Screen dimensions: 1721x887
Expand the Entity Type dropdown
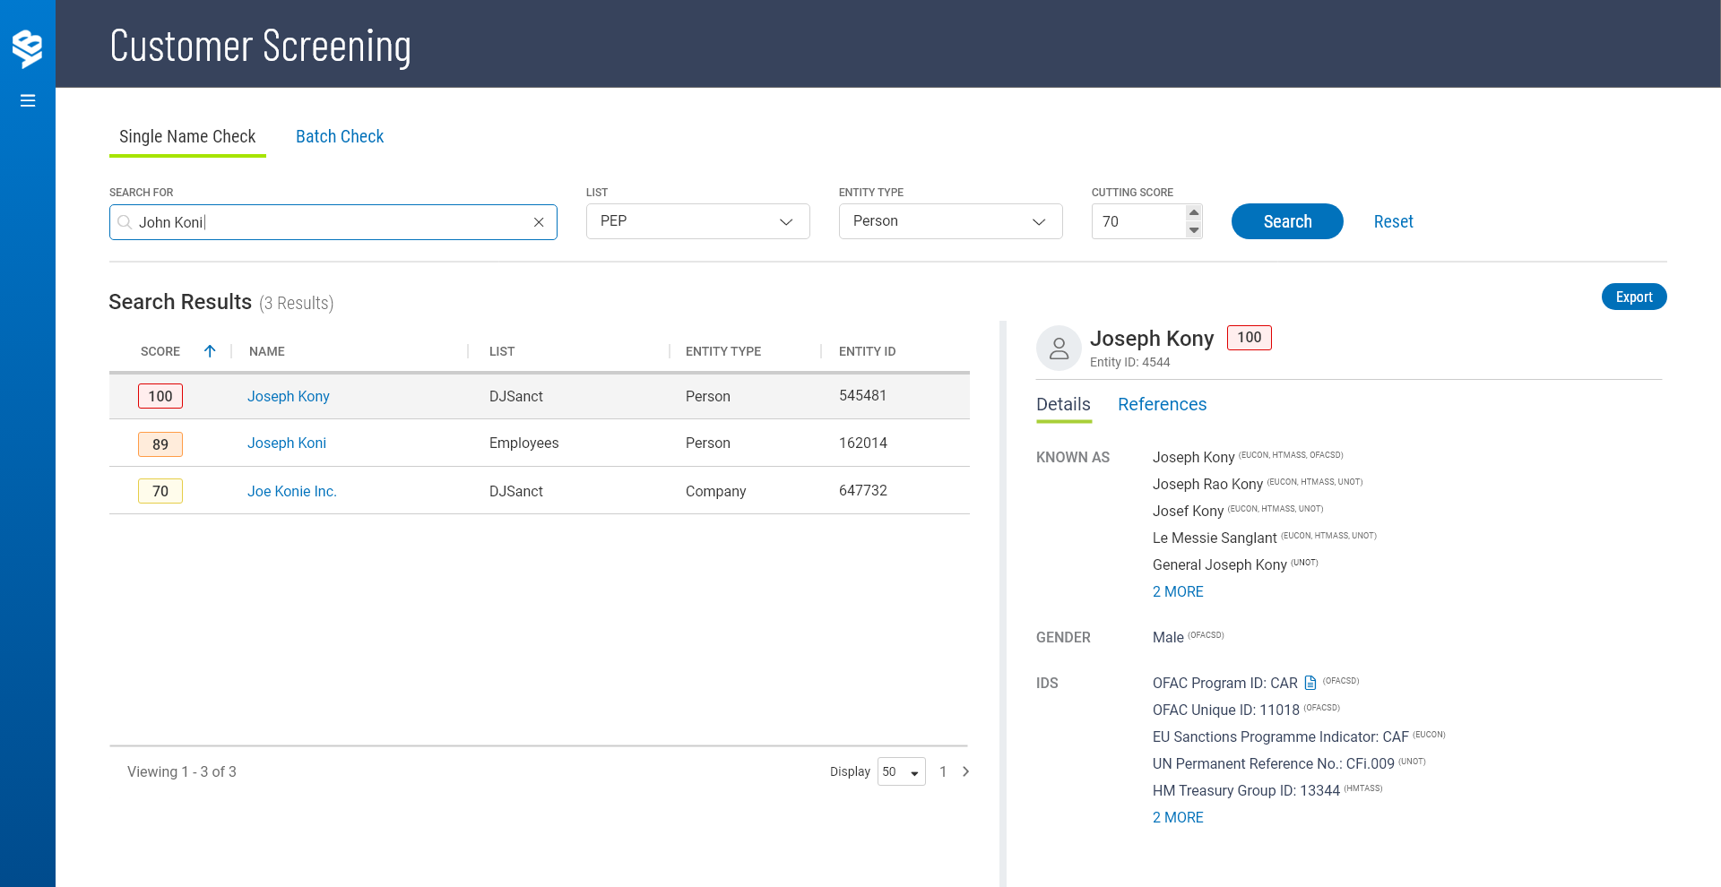(x=950, y=221)
